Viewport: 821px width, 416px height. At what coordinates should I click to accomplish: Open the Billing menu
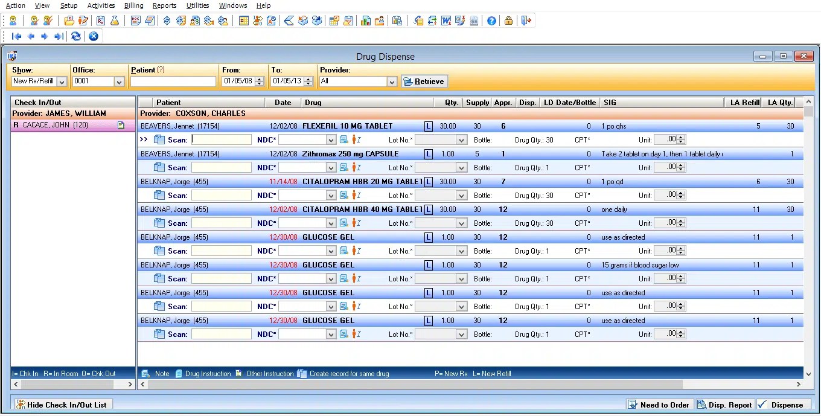coord(133,5)
